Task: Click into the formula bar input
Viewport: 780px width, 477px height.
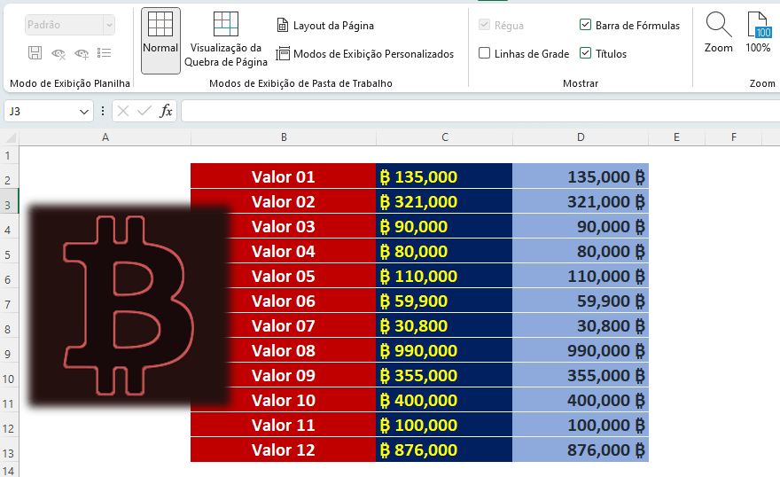Action: pos(480,111)
